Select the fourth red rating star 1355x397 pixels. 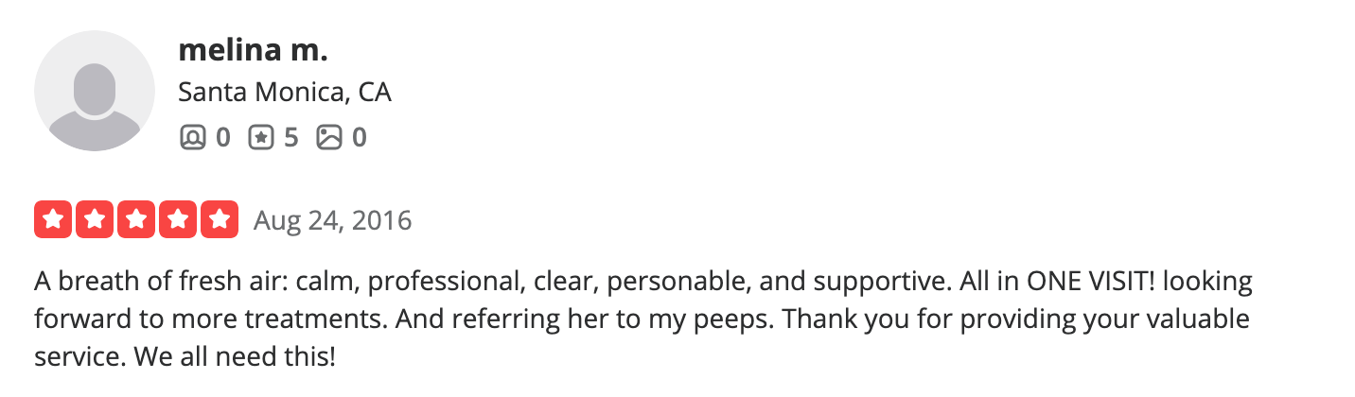click(178, 220)
